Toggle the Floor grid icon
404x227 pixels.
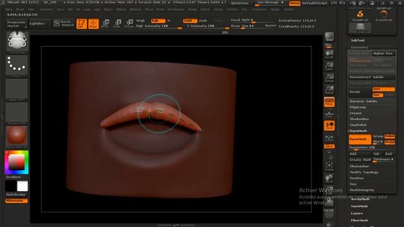coord(329,113)
